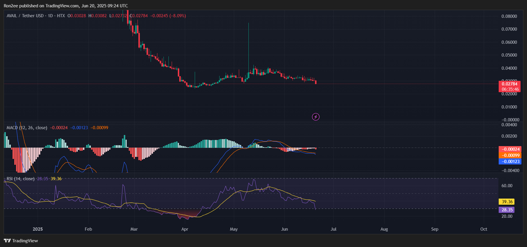This screenshot has width=527, height=247.
Task: Click the 0.04000 price axis label
Action: 509,68
